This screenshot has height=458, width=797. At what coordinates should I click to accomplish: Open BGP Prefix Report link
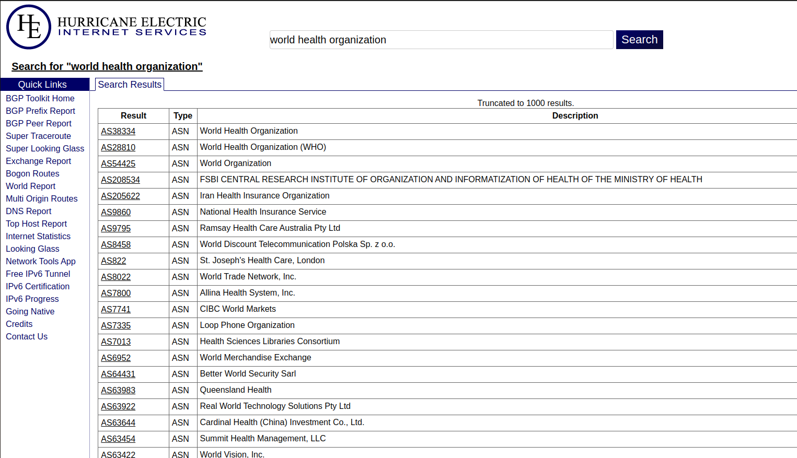click(x=41, y=111)
